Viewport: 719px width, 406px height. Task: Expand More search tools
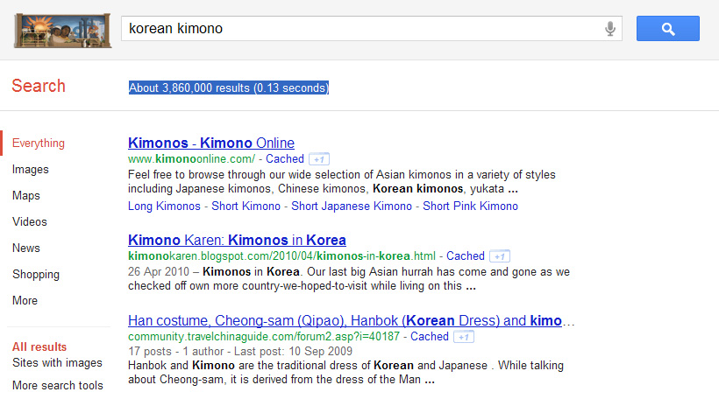pyautogui.click(x=58, y=385)
